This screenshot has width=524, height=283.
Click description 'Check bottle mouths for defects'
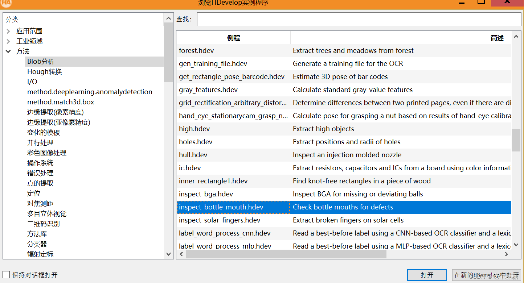point(343,207)
